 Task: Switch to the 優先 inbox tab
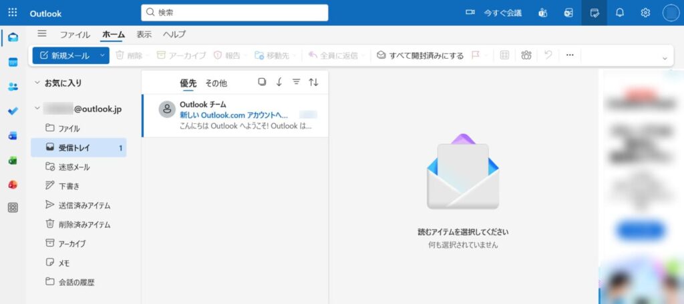[x=188, y=83]
